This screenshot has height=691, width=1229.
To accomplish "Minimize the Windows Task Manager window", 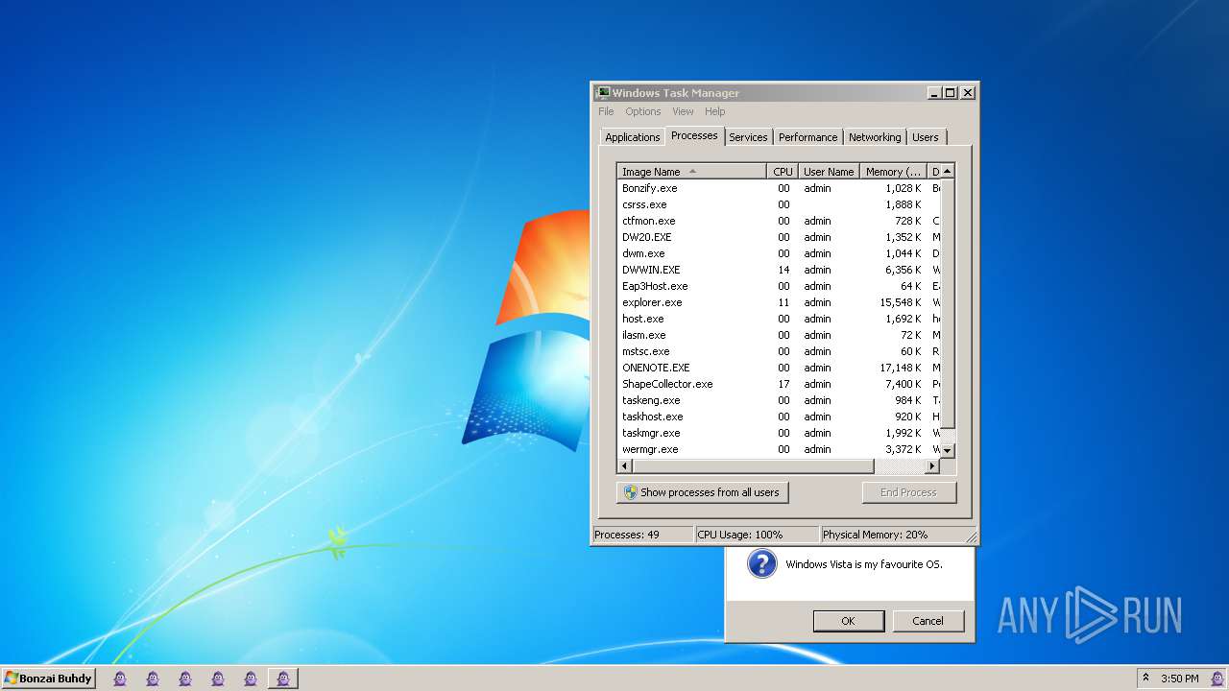I will (x=934, y=93).
